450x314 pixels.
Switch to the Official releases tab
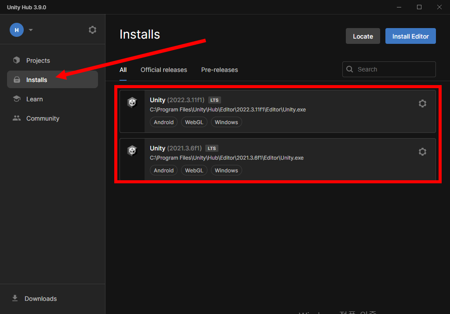coord(163,70)
